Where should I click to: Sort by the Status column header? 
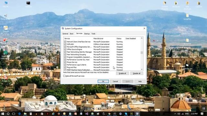[120, 39]
